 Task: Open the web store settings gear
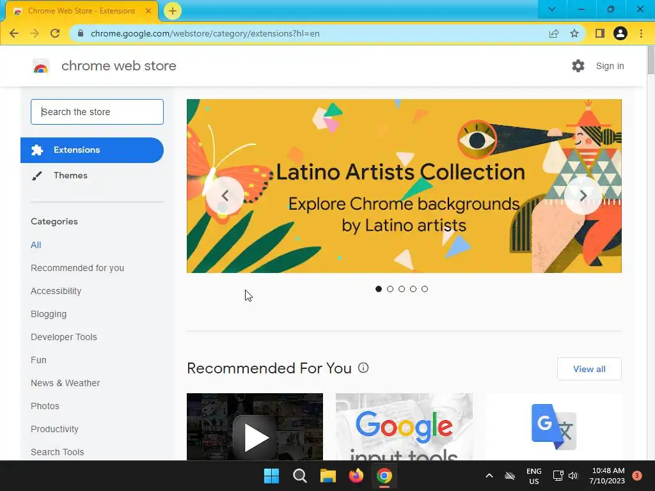(x=578, y=66)
